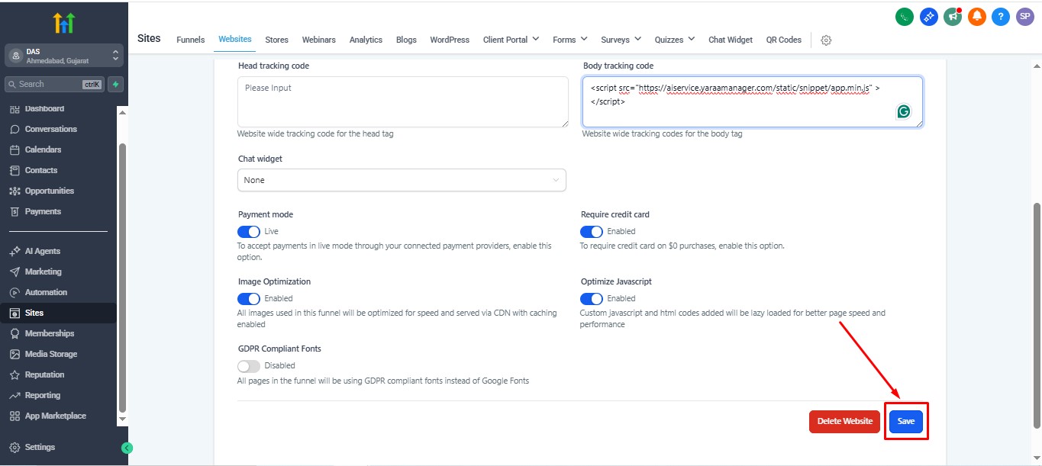Switch to the Webinars tab
The image size is (1042, 466).
[x=318, y=40]
